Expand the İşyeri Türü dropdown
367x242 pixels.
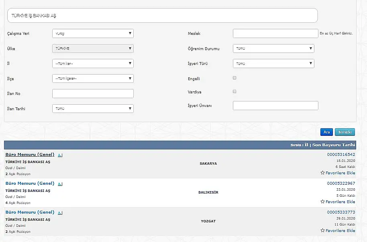click(273, 64)
